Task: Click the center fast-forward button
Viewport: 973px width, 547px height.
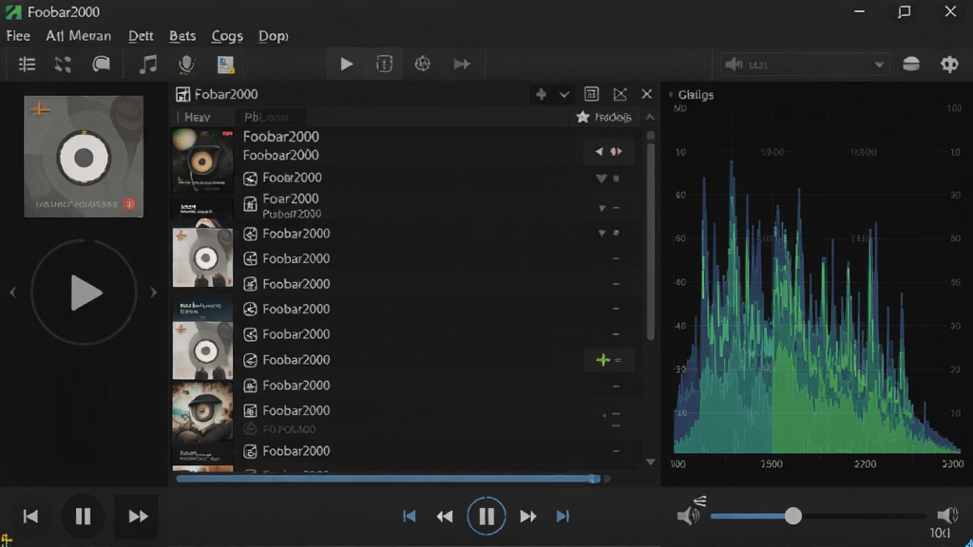Action: click(x=528, y=516)
